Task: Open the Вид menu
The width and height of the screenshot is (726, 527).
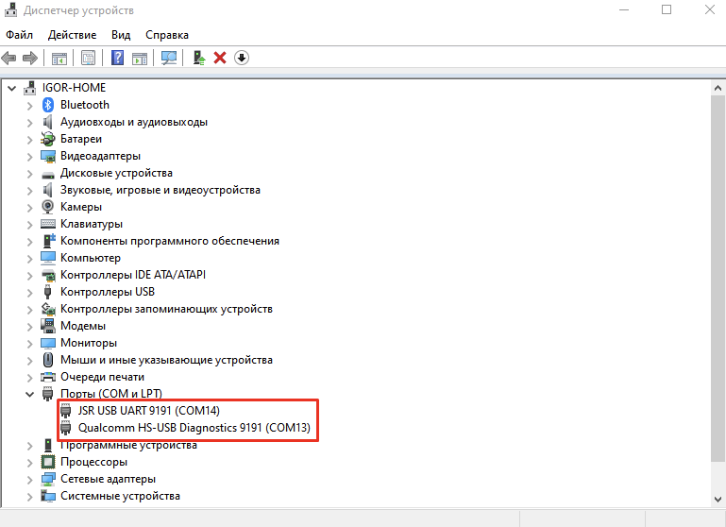Action: (x=121, y=35)
